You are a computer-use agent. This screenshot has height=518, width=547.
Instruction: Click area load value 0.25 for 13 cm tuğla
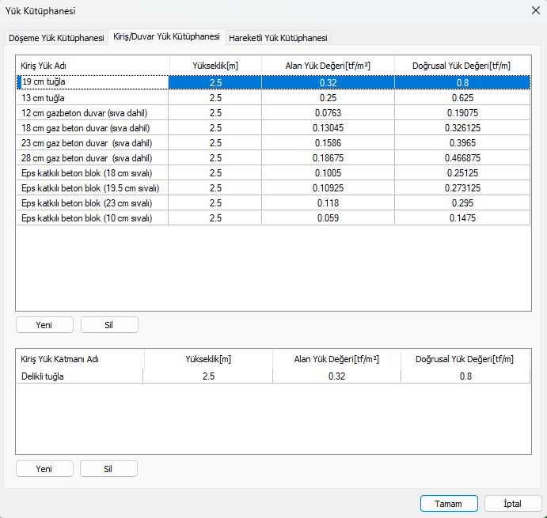328,98
